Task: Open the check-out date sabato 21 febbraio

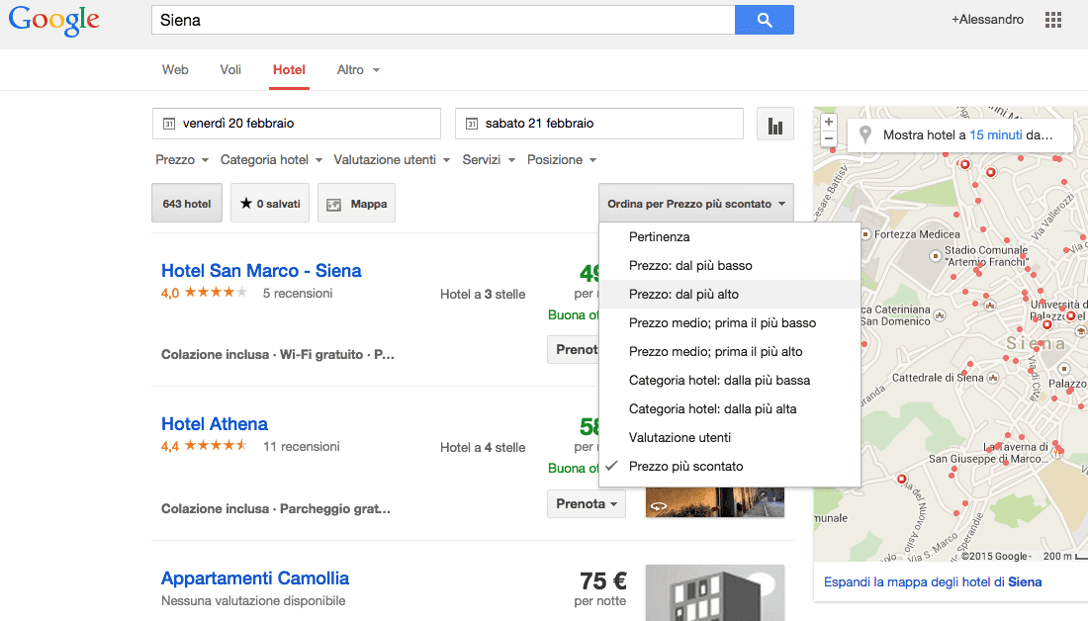Action: [x=598, y=124]
